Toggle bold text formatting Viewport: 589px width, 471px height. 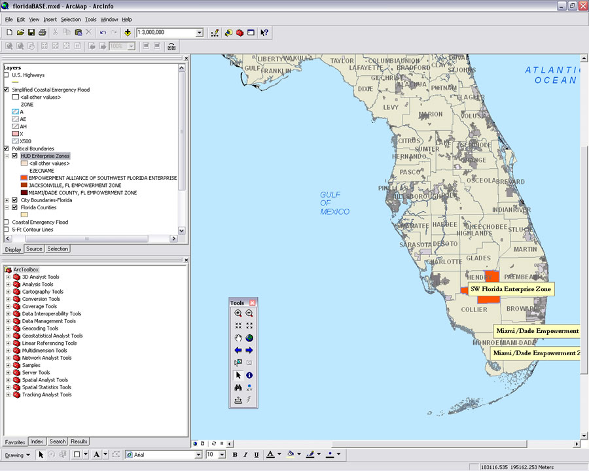pos(235,455)
